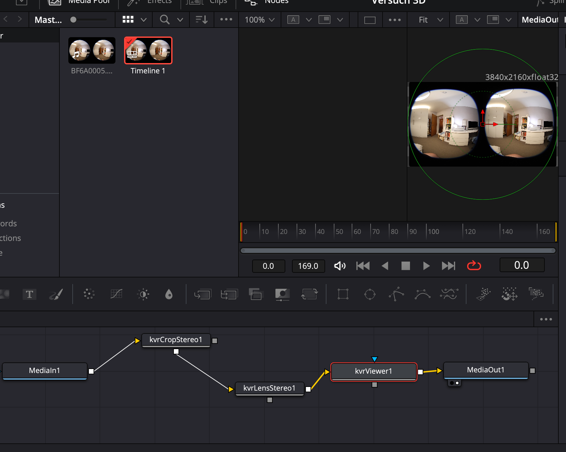Add a Brightness Contrast node
566x452 pixels.
(x=143, y=294)
